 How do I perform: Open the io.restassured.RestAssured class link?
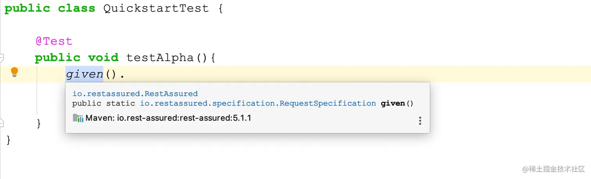[x=135, y=94]
